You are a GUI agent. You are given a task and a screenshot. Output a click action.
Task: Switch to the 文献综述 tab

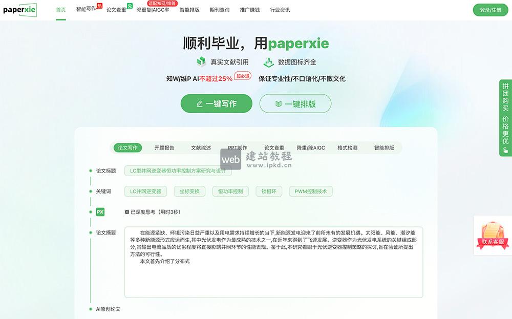(x=201, y=147)
